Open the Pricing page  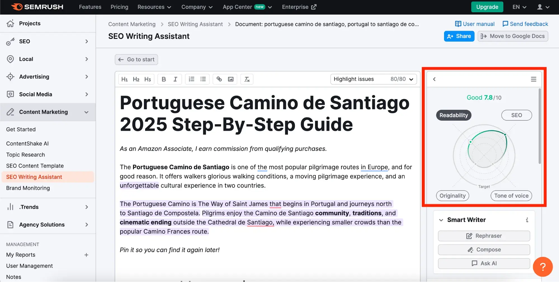pyautogui.click(x=119, y=7)
